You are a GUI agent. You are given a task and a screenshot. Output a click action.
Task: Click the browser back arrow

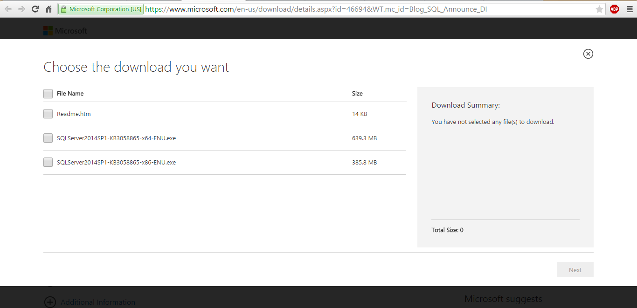8,9
